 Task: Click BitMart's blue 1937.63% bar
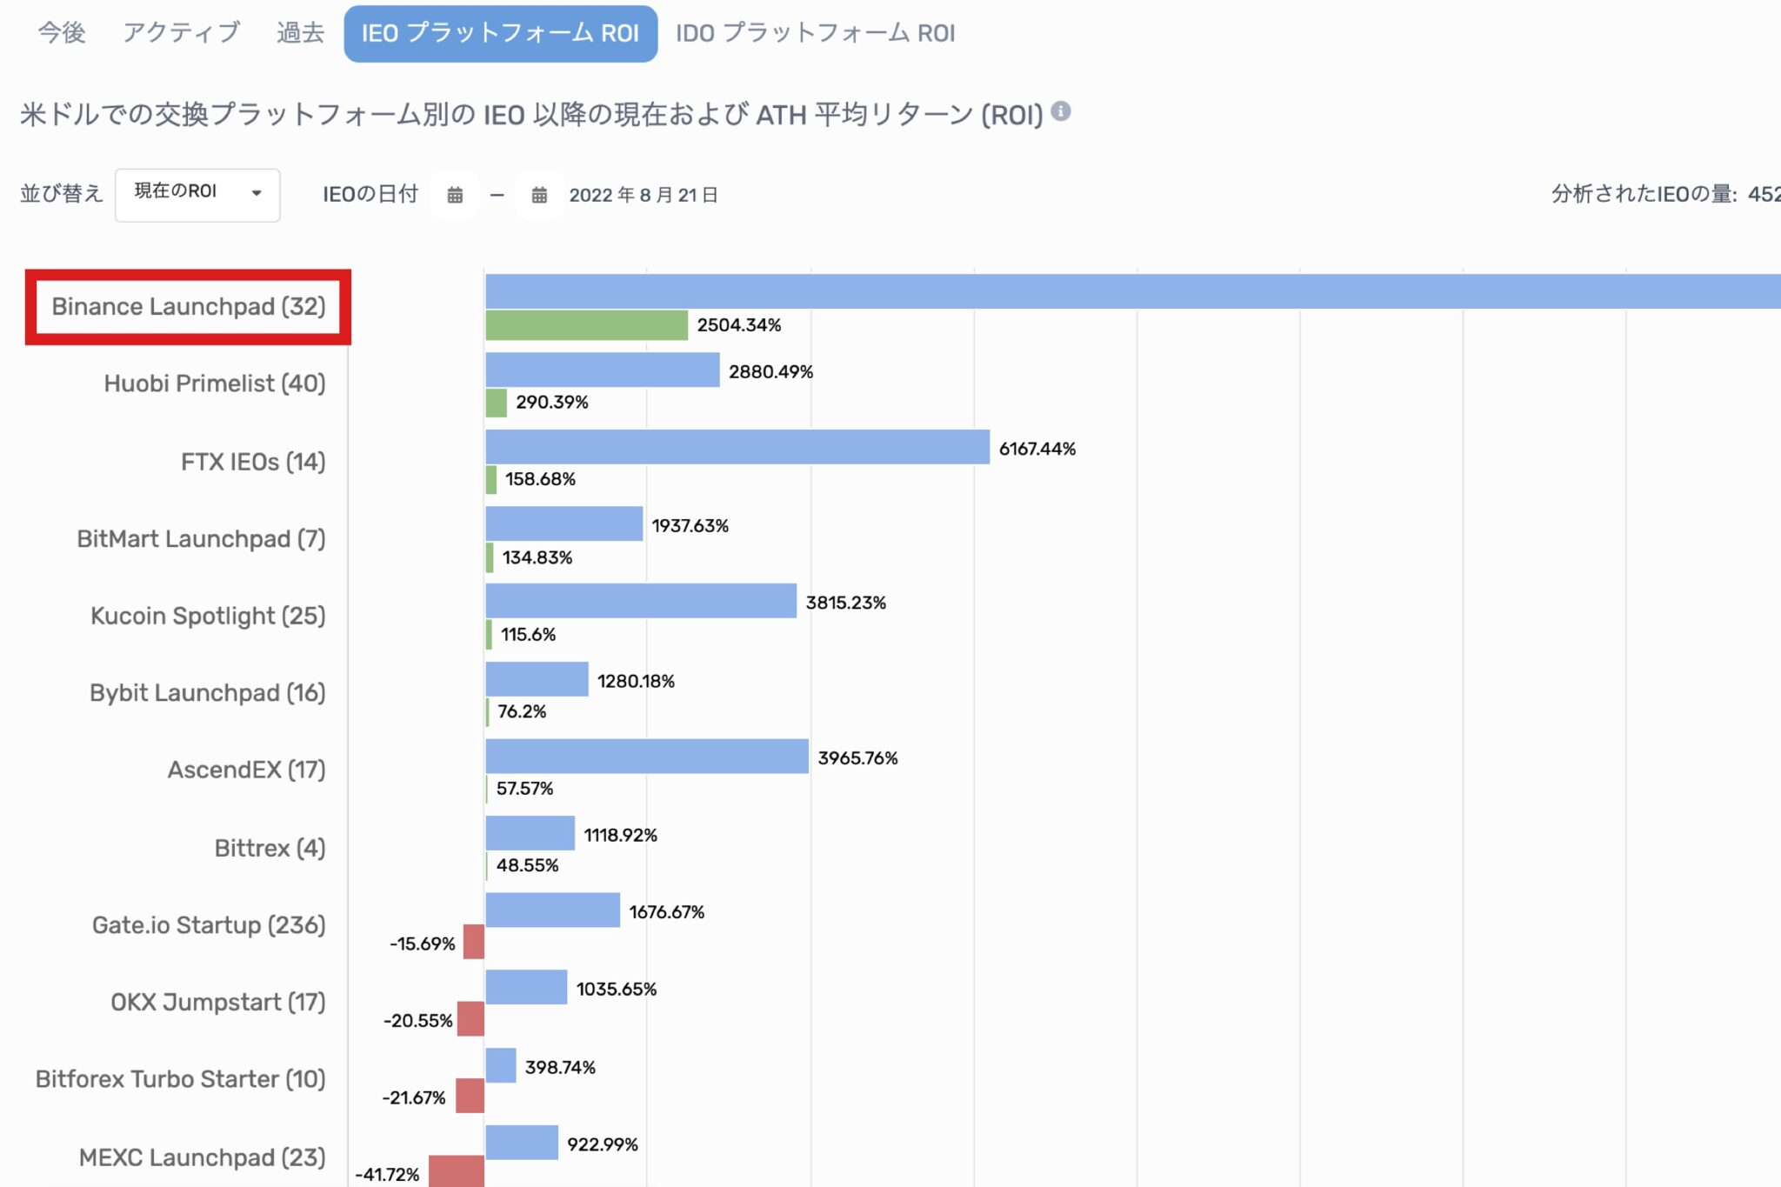pyautogui.click(x=564, y=523)
